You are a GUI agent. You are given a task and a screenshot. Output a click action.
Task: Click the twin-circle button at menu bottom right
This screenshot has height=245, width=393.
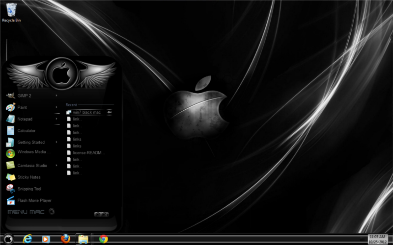pos(101,214)
